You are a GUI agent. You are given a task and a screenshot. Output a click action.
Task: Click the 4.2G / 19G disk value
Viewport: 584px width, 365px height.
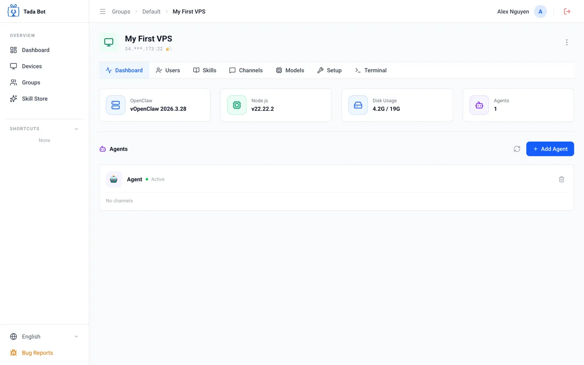point(386,109)
